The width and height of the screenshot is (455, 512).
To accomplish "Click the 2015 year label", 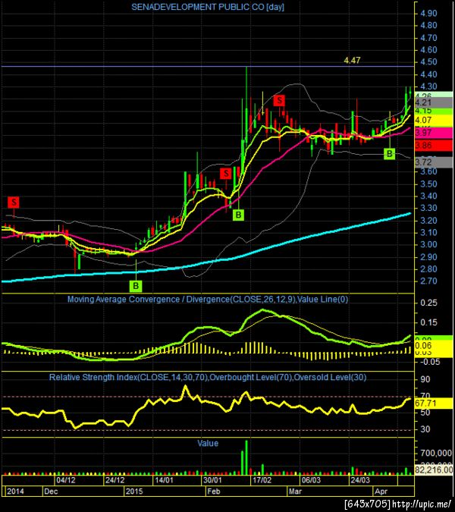I will 134,491.
